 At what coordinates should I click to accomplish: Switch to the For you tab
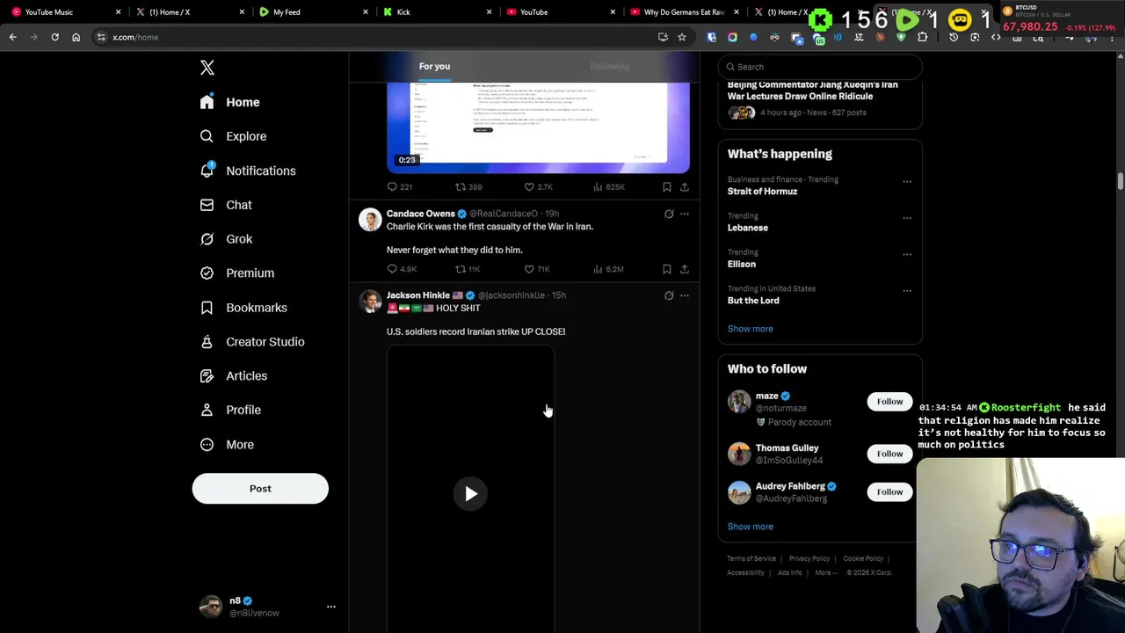(434, 66)
